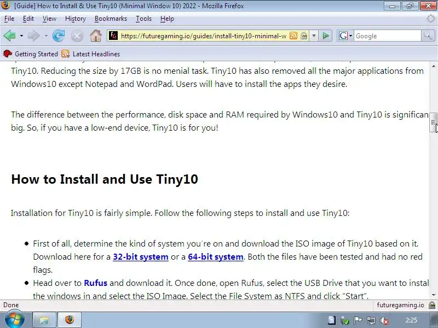Open the History menu
This screenshot has height=328, width=438.
tap(76, 19)
